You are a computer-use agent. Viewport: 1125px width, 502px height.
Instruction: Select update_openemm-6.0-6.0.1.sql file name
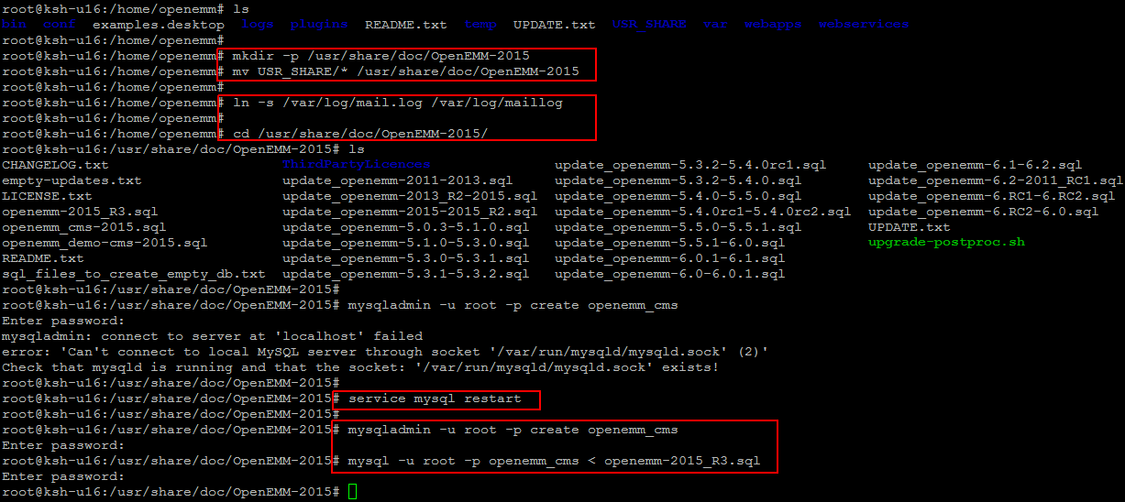click(x=670, y=274)
